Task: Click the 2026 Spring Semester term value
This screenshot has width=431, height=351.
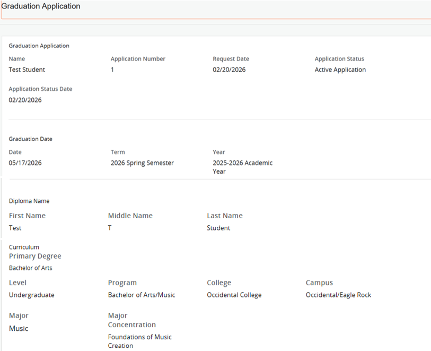Action: [x=143, y=162]
